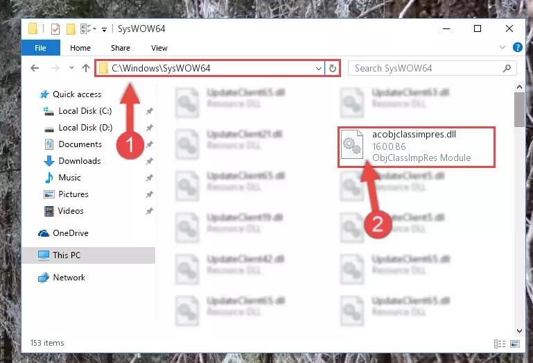Maximize the SysWOW64 window
The width and height of the screenshot is (533, 363).
point(478,29)
